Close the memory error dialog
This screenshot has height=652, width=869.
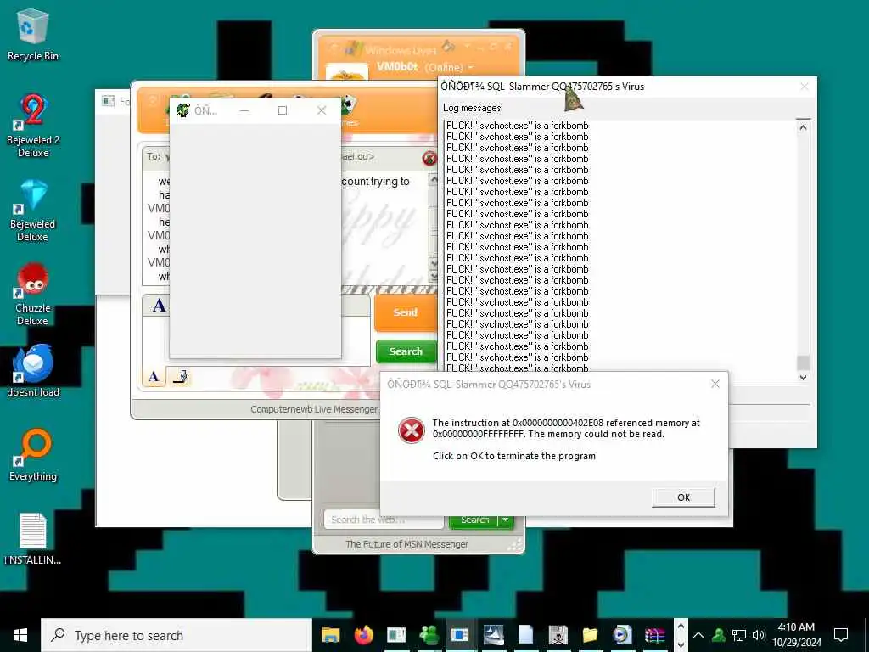point(715,384)
